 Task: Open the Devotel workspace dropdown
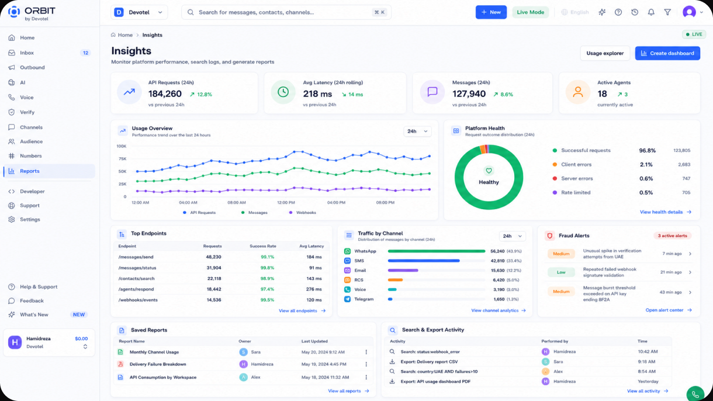click(139, 12)
